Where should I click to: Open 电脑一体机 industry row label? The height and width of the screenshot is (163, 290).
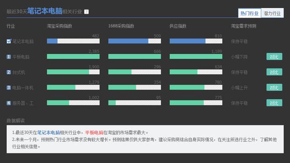[23, 87]
